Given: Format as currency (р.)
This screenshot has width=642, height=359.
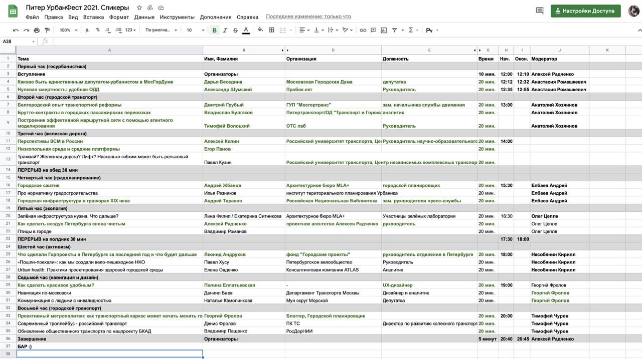Looking at the screenshot, I should point(87,30).
